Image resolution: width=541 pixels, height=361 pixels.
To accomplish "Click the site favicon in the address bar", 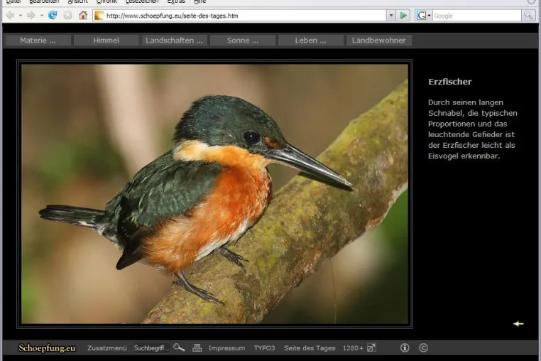I will coord(99,16).
